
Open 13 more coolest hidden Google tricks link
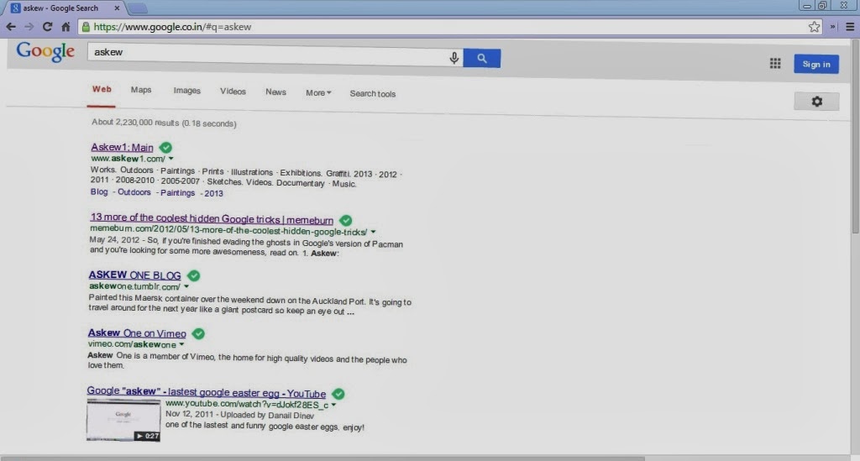coord(212,218)
